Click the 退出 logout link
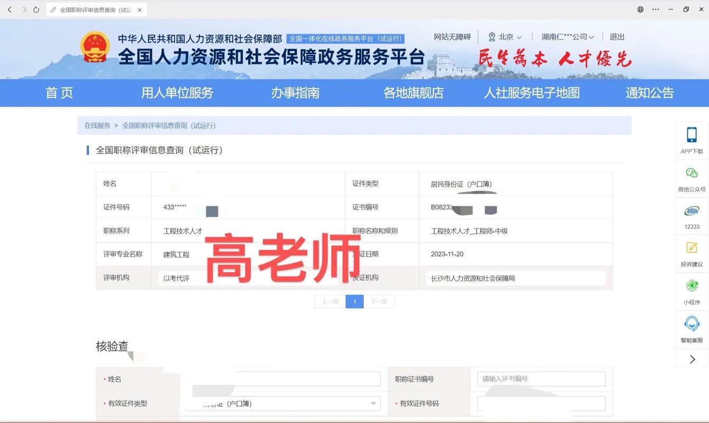Image resolution: width=709 pixels, height=423 pixels. [616, 37]
